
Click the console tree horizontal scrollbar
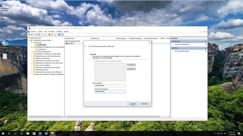click(x=46, y=117)
